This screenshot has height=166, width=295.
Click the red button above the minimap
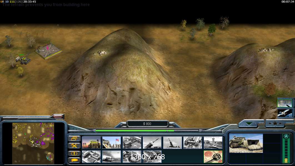pyautogui.click(x=58, y=117)
